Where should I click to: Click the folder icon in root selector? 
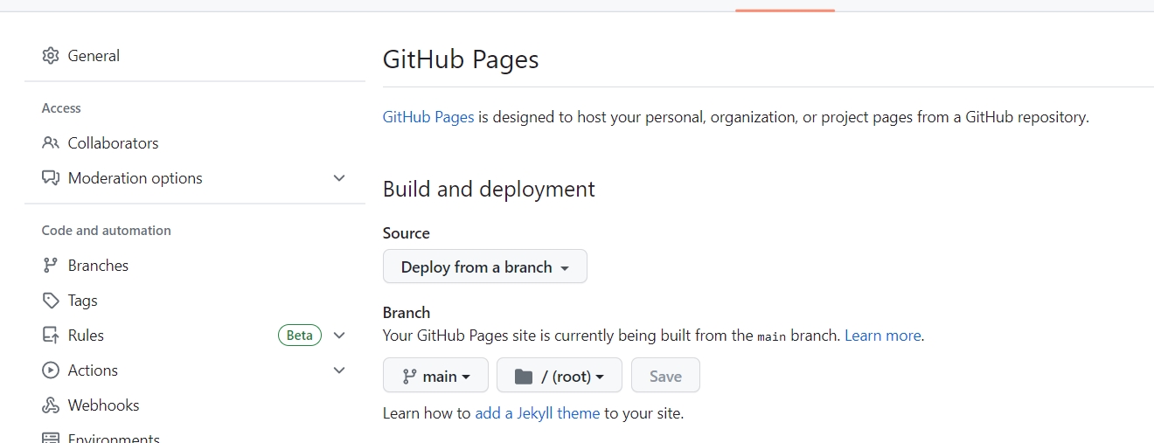click(x=524, y=377)
